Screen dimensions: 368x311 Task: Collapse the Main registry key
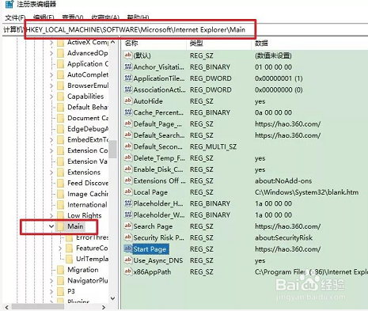pyautogui.click(x=51, y=226)
